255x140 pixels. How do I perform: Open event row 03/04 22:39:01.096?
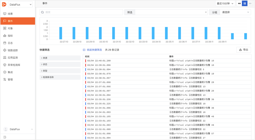pyautogui.click(x=167, y=65)
